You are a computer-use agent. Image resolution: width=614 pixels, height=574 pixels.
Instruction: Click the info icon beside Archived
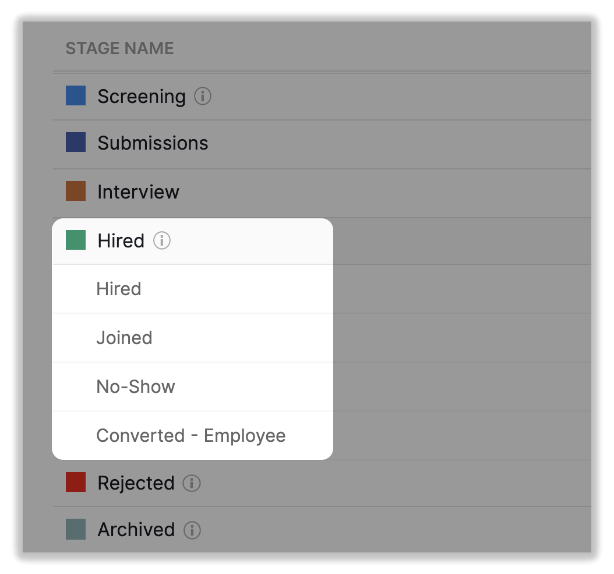tap(192, 530)
